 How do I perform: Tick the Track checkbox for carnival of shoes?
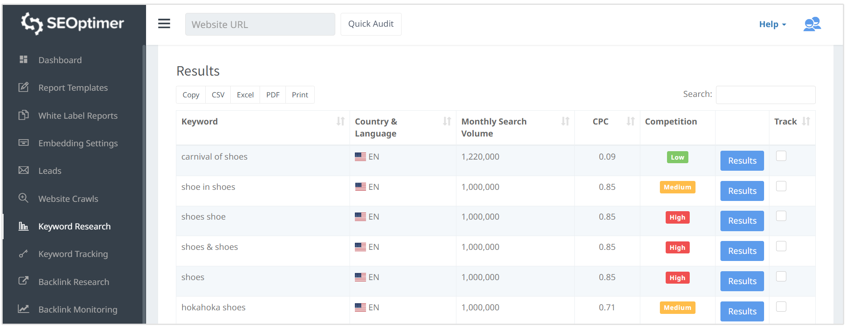coord(781,156)
